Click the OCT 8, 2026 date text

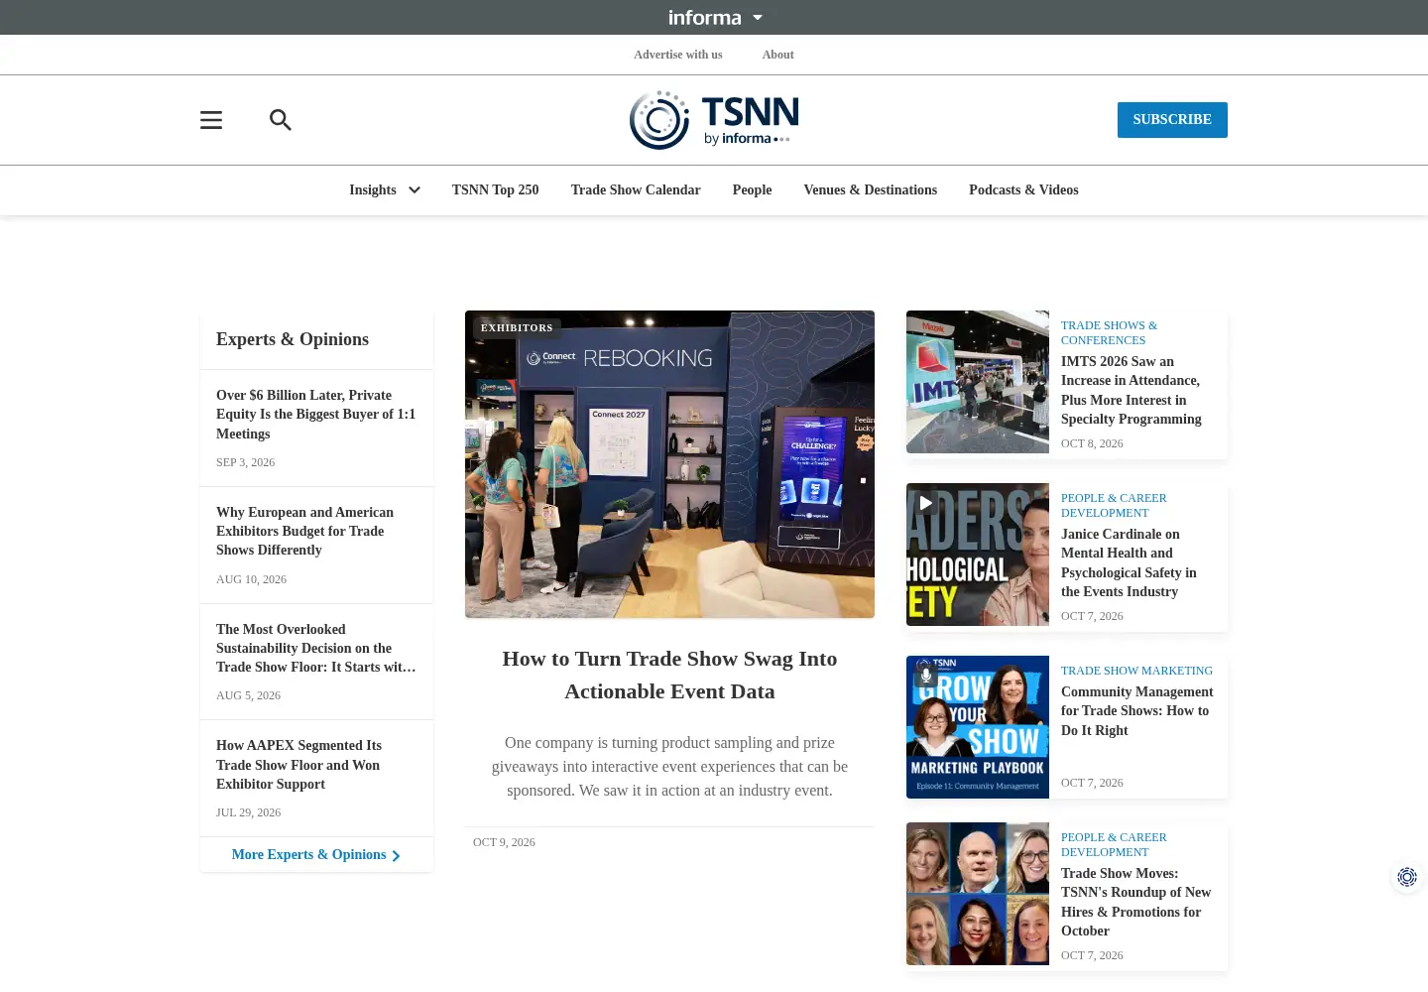click(1092, 443)
